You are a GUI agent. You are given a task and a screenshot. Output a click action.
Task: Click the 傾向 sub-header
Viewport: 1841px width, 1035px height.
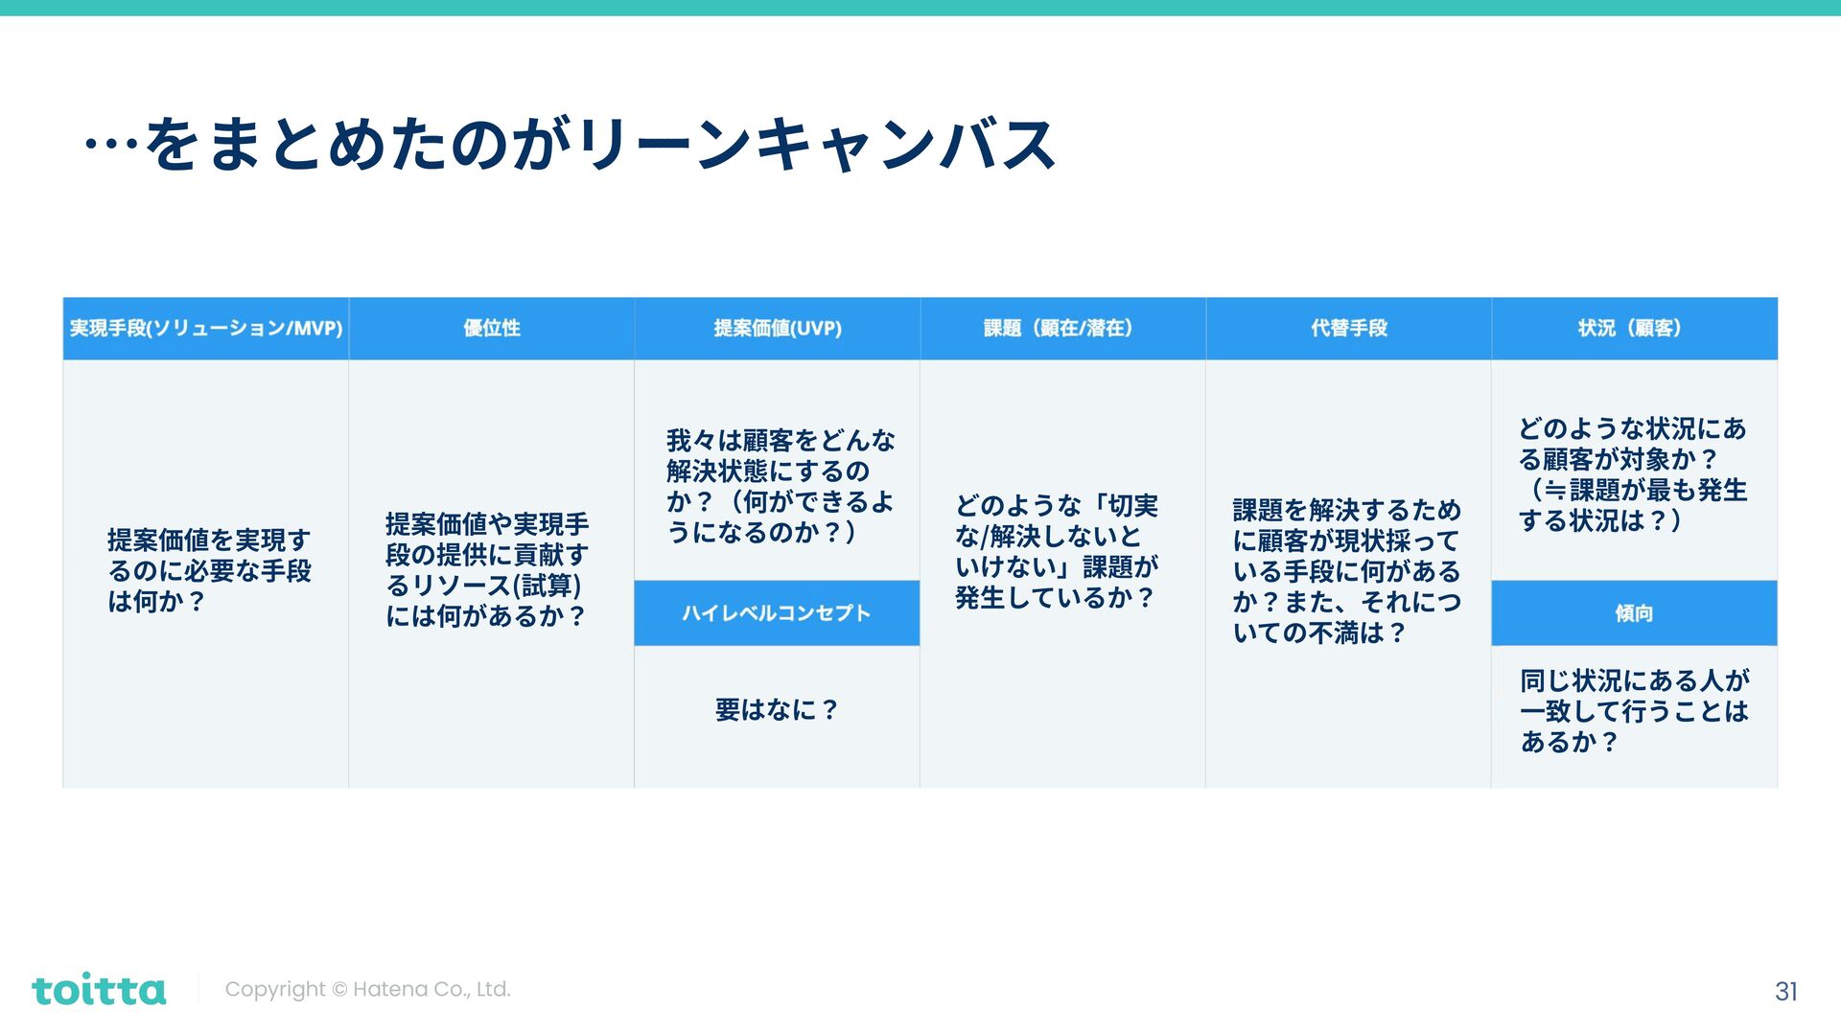[x=1633, y=613]
